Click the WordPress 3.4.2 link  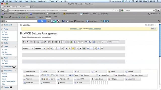click(75, 29)
